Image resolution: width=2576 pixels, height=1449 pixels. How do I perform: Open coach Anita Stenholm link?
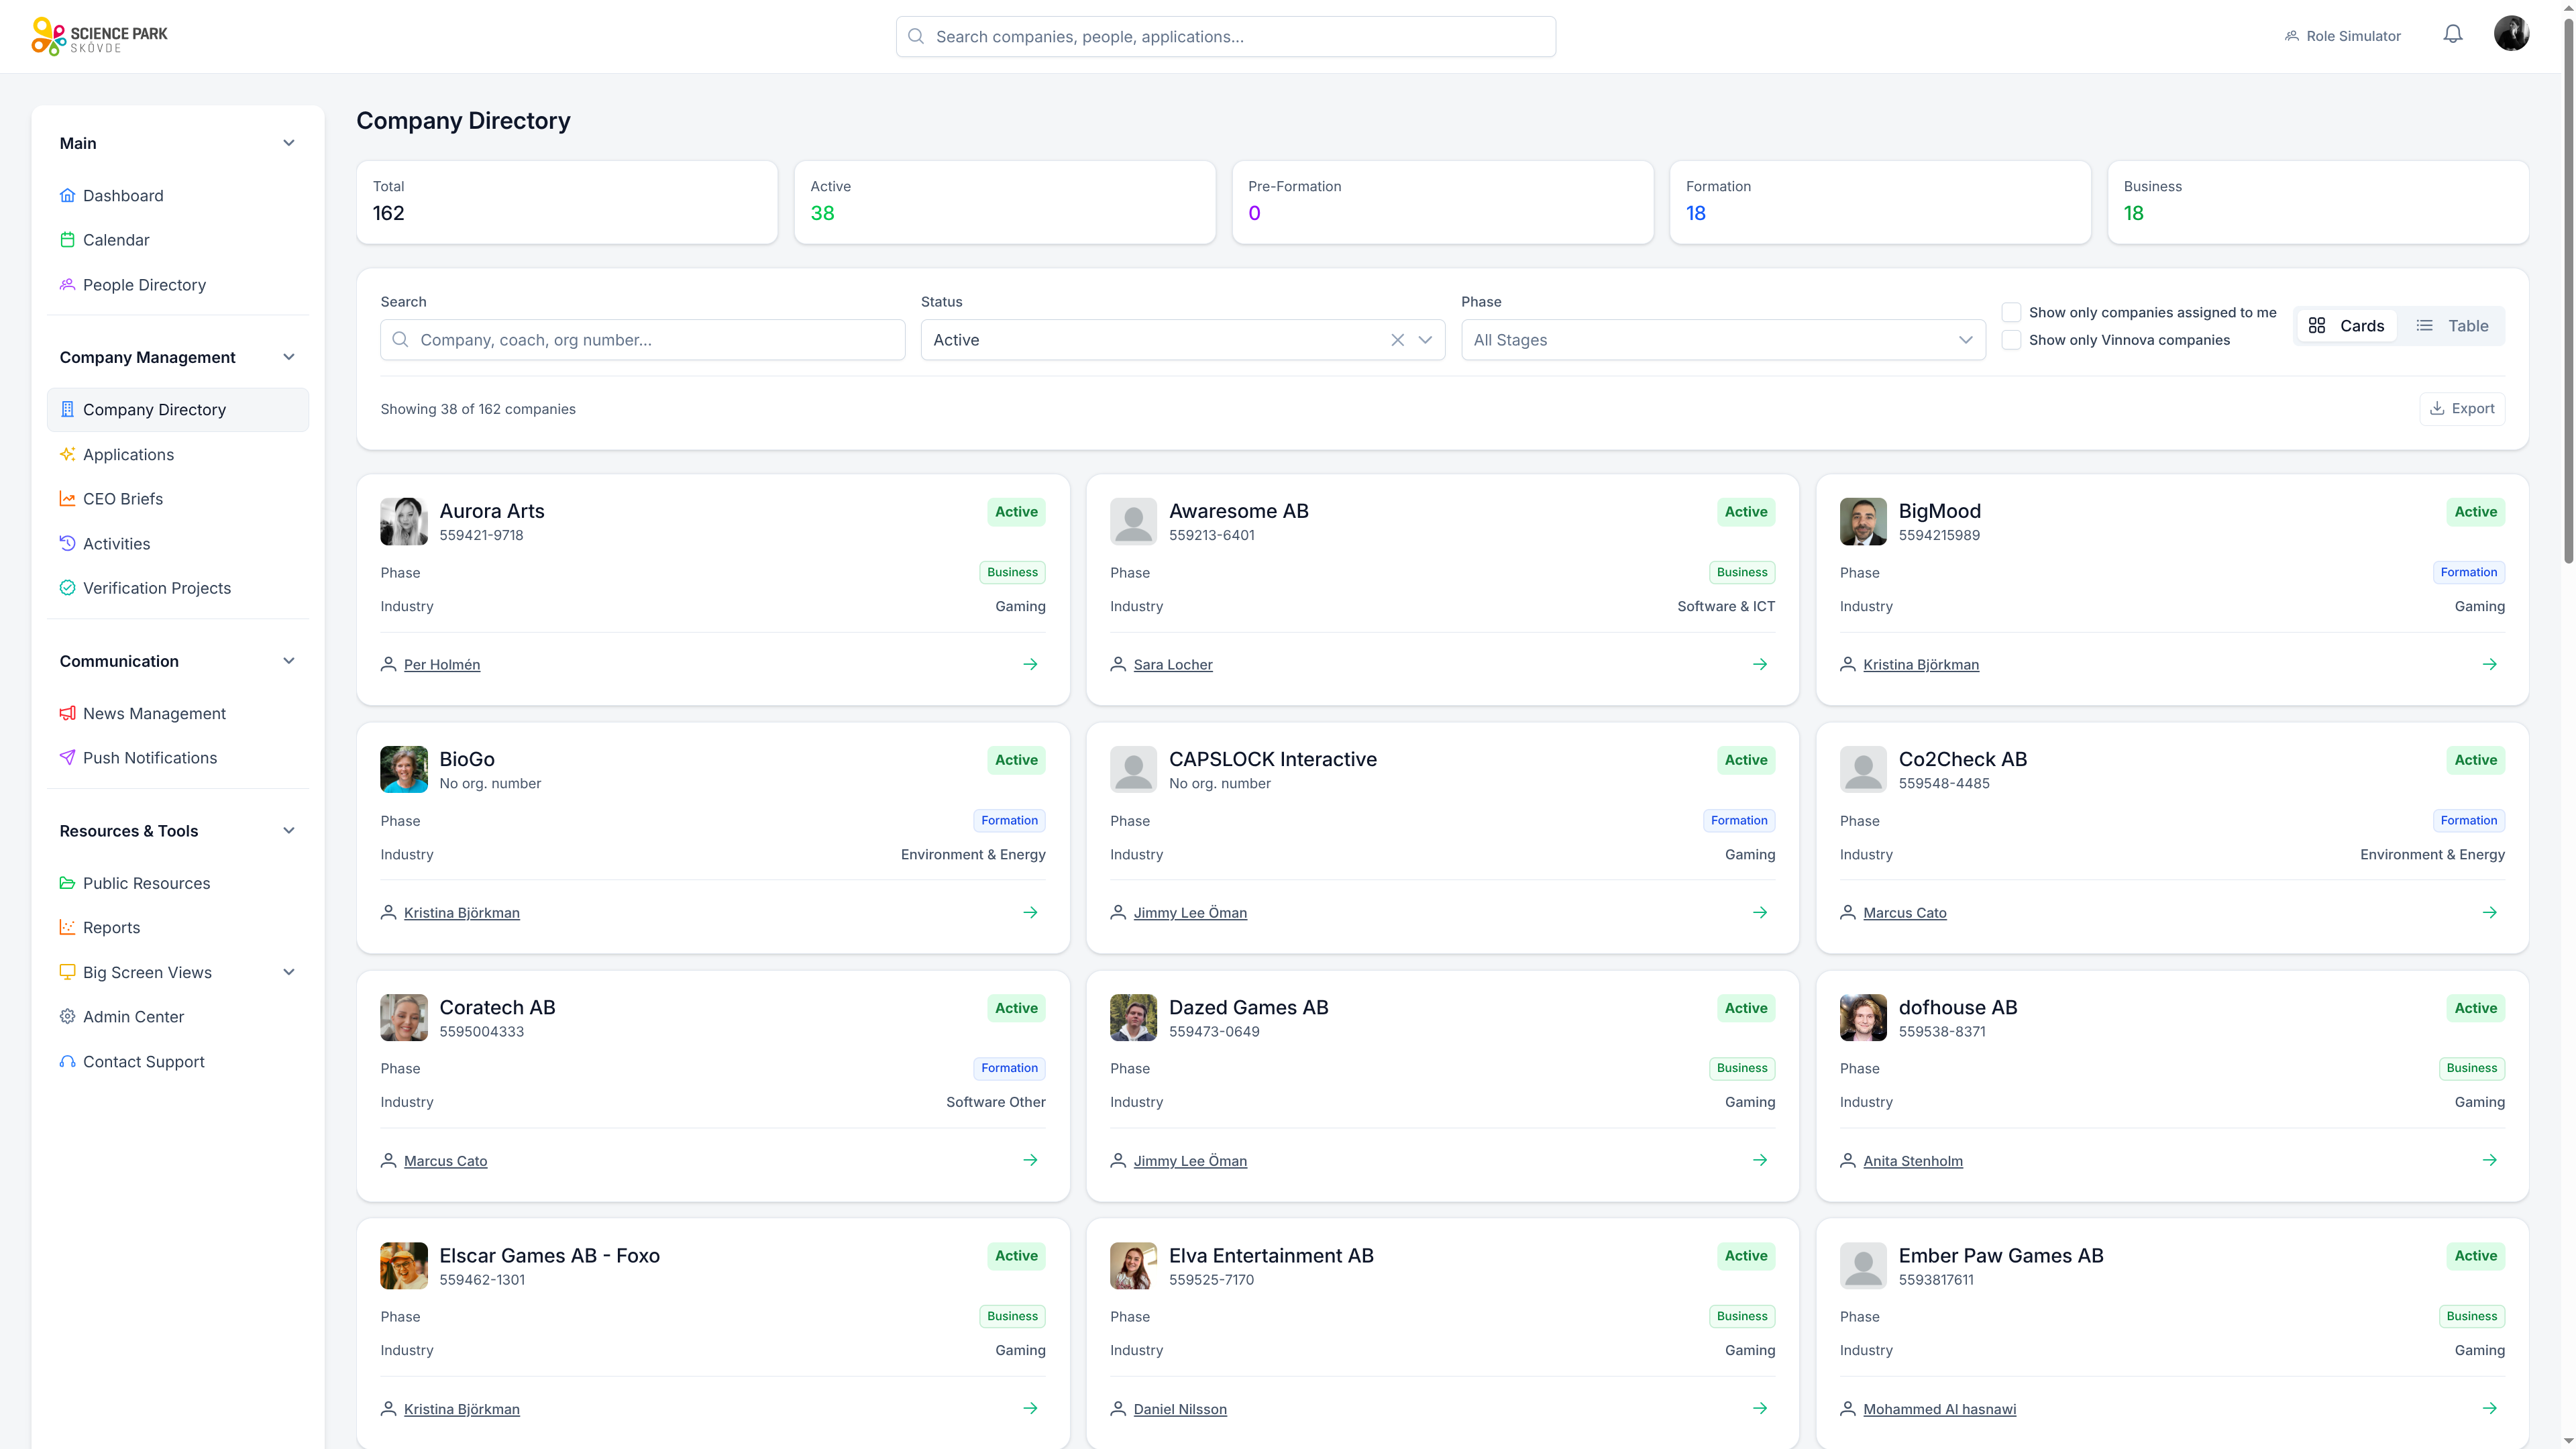point(1913,1161)
